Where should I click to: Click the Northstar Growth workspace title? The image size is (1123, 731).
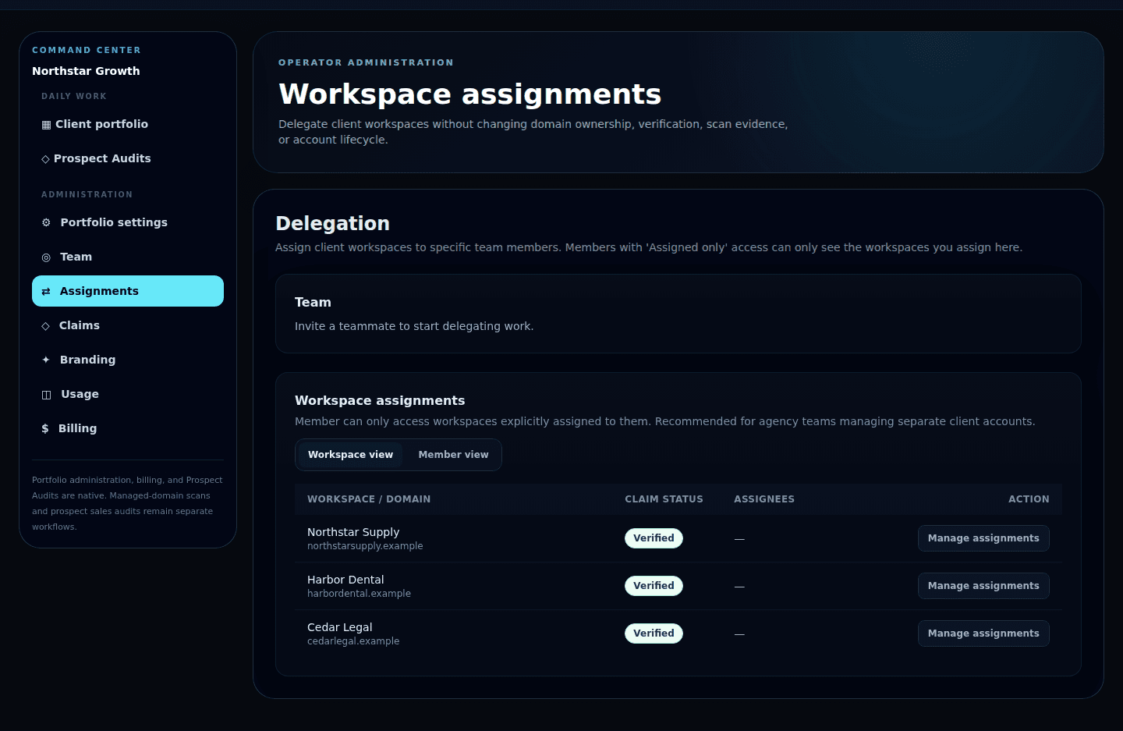[86, 71]
